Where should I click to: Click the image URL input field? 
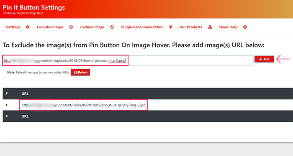tap(128, 60)
